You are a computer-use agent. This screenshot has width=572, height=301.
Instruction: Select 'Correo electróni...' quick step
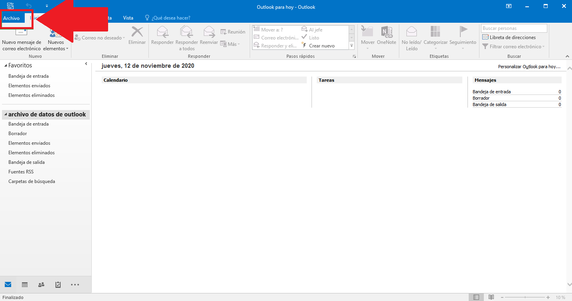tap(276, 38)
